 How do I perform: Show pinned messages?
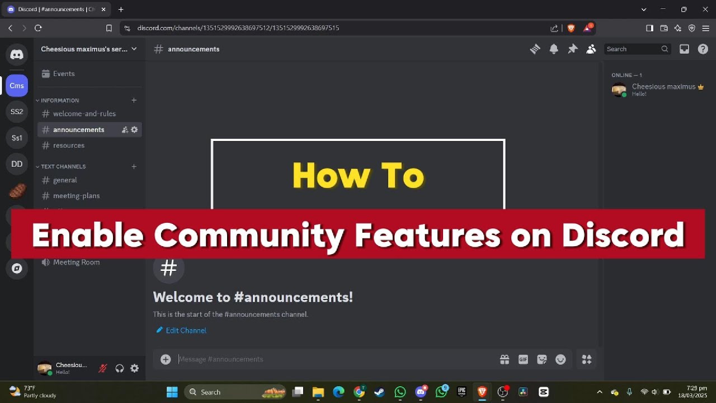(572, 49)
